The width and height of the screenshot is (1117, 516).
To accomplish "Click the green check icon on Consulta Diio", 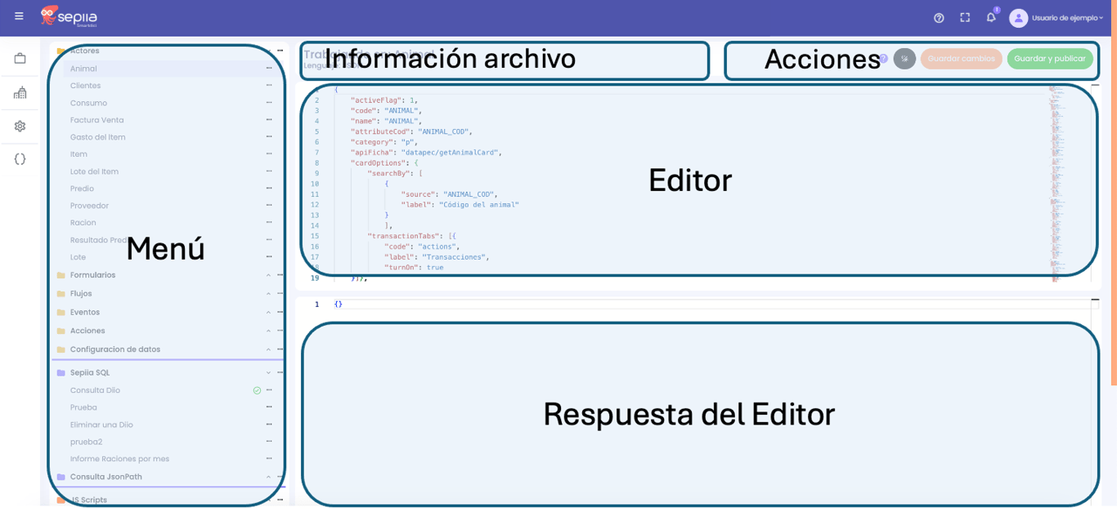I will pyautogui.click(x=257, y=390).
